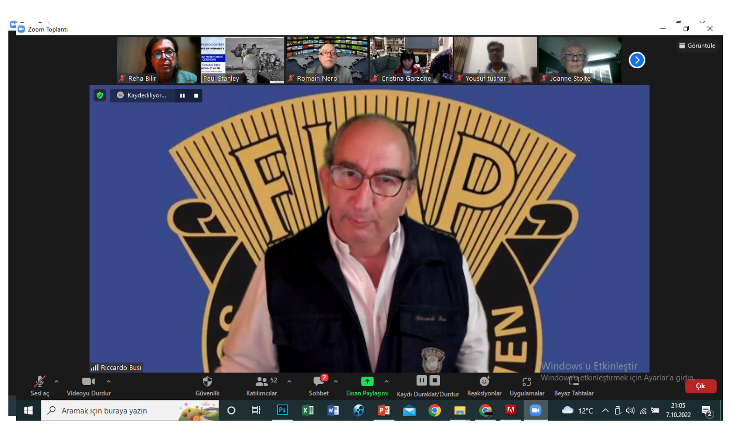Open Task View in taskbar
The height and width of the screenshot is (444, 739).
click(x=256, y=410)
